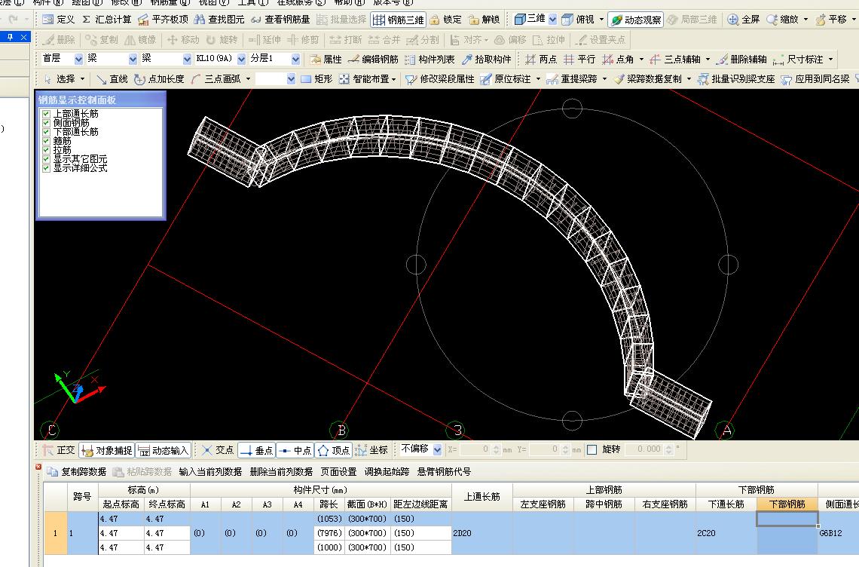Open the 首层 floor dropdown
859x567 pixels.
pyautogui.click(x=78, y=59)
